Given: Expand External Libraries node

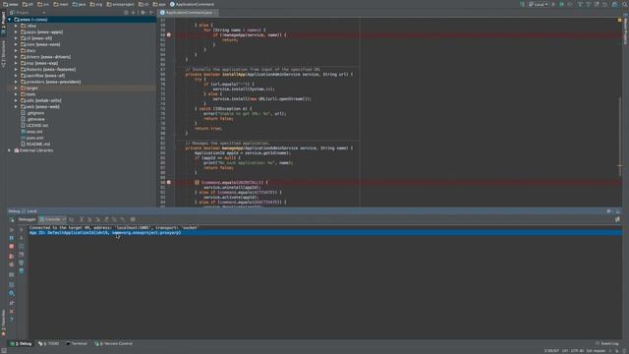Looking at the screenshot, I should tap(10, 150).
